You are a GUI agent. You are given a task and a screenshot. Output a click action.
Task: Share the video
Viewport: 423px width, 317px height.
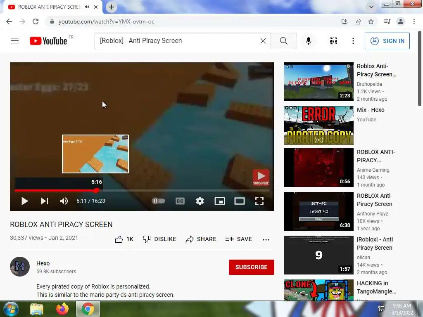coord(201,239)
